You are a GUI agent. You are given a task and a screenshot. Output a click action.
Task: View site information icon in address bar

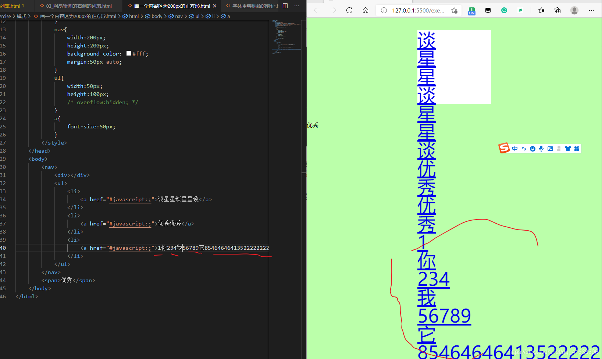(384, 10)
